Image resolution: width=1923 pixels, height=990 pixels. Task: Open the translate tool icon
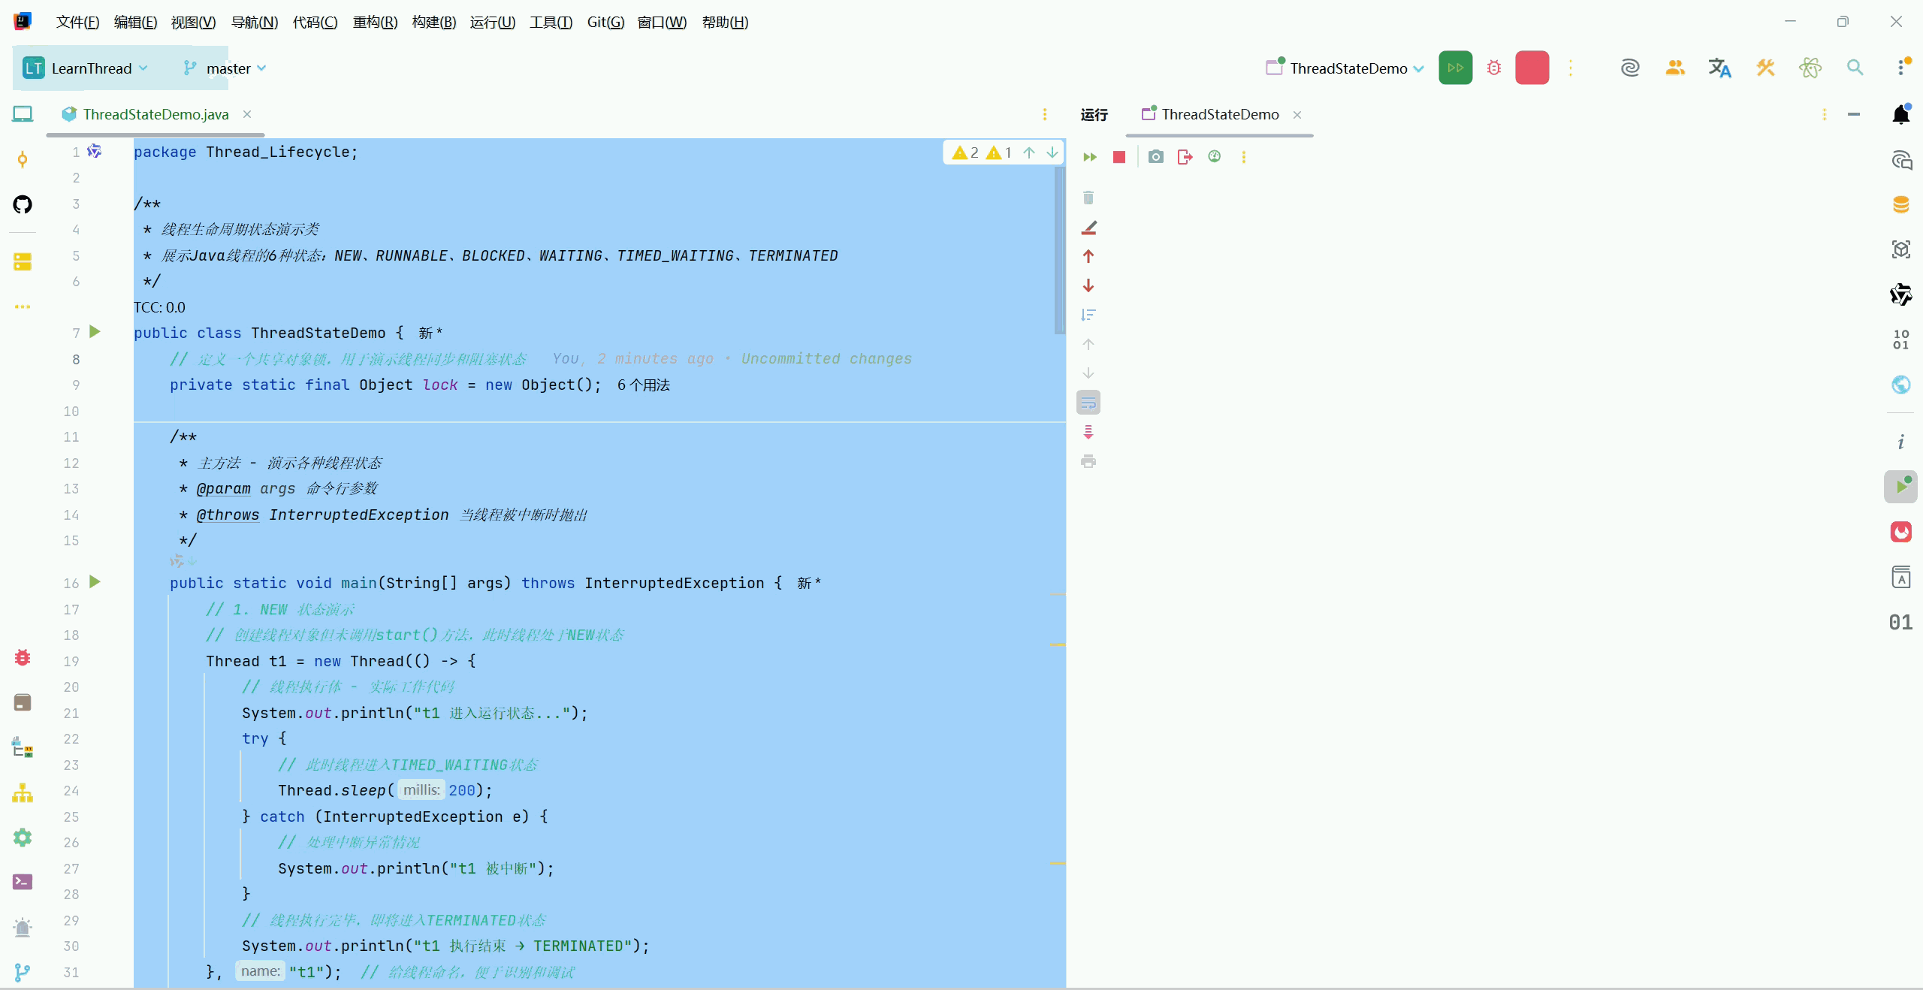click(1719, 68)
